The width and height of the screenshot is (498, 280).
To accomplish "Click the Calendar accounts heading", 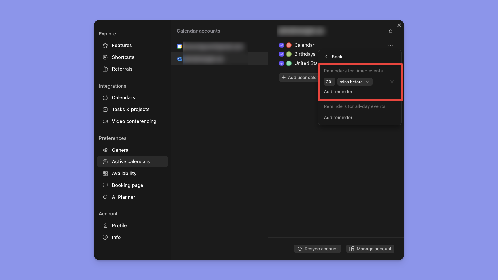I will 198,31.
